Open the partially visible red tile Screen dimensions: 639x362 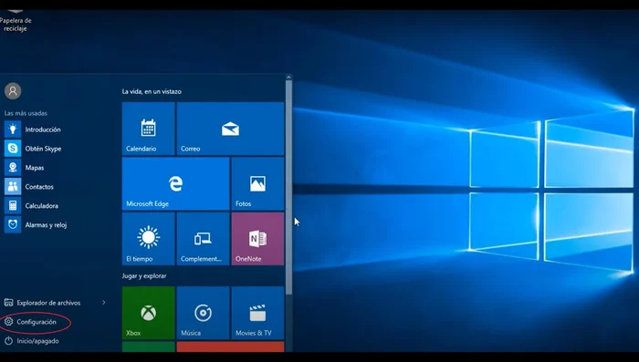230,346
